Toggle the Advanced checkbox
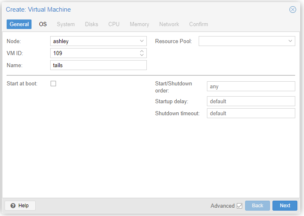Image resolution: width=304 pixels, height=216 pixels. pos(240,206)
